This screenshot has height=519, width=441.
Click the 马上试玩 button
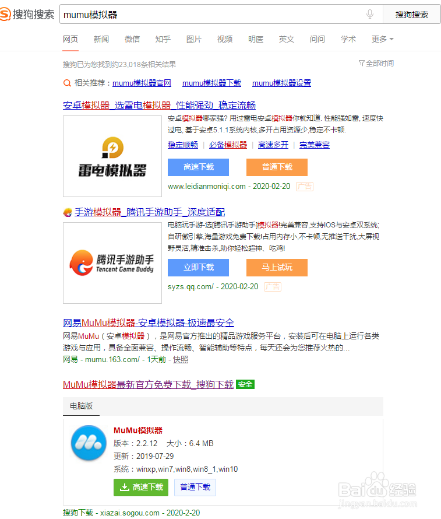click(x=277, y=268)
